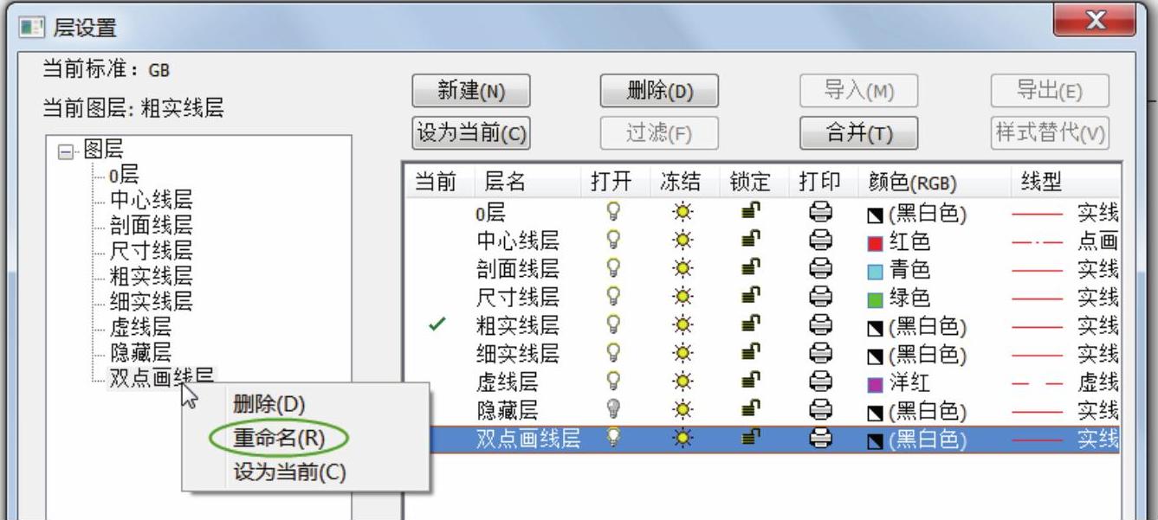Open the 红色 color swatch of 中心线层
Screen dimensions: 1158x520
point(876,242)
